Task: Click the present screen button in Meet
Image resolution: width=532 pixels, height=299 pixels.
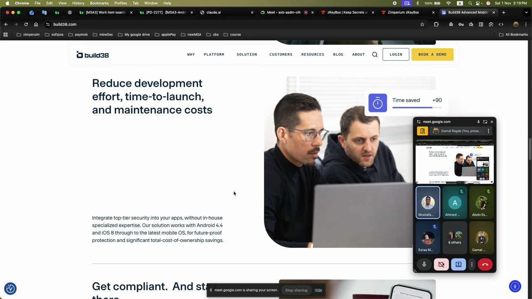Action: pos(458,264)
